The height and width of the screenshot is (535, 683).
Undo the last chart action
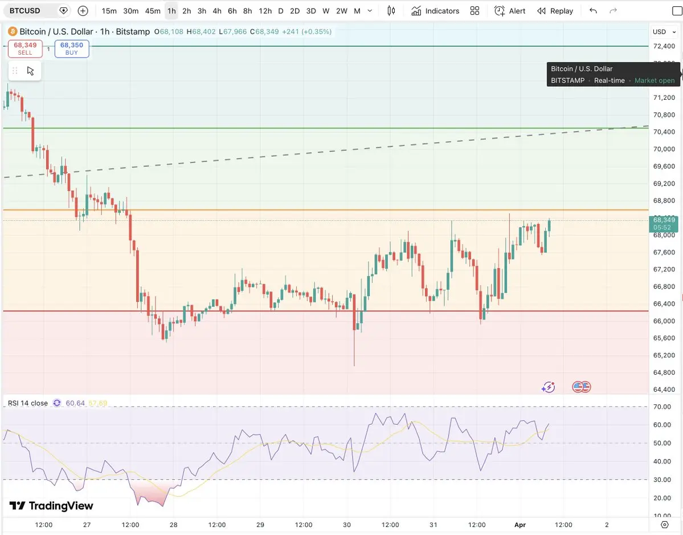click(593, 11)
